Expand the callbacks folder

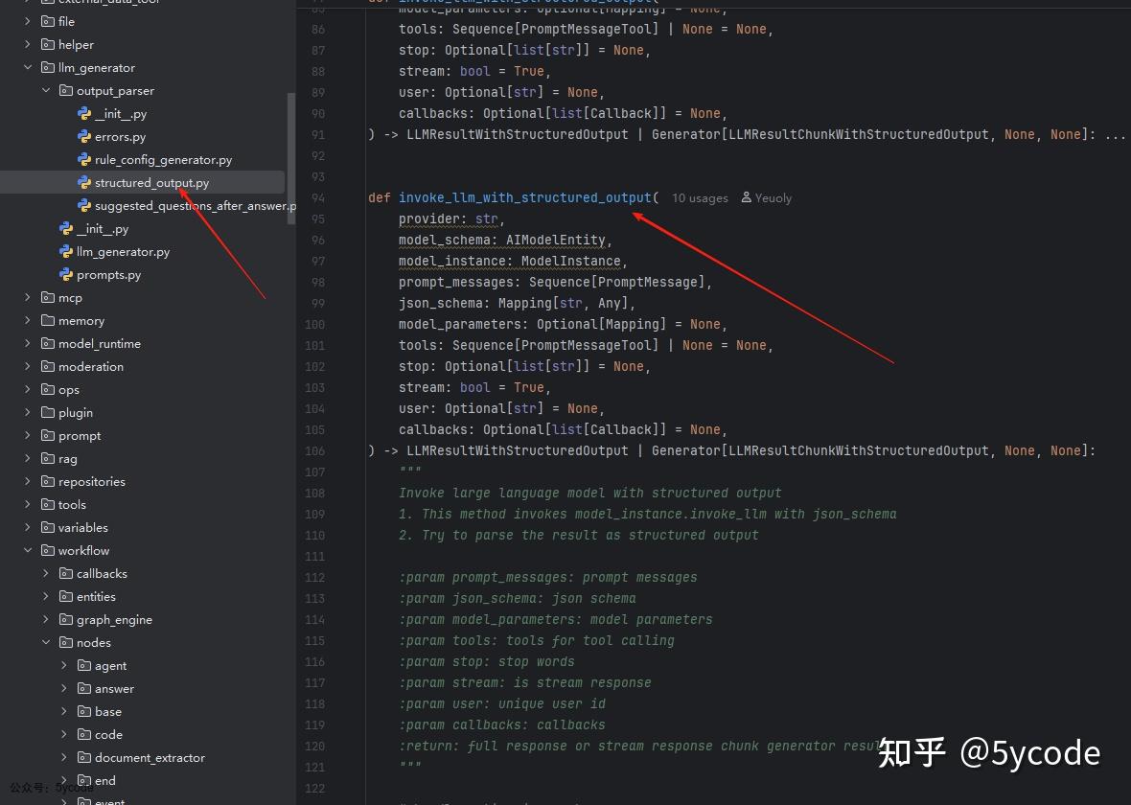[46, 573]
